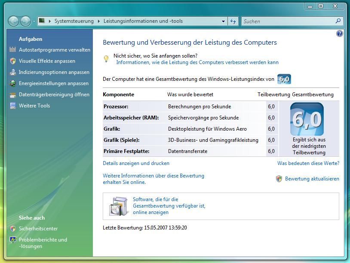Click Berechnungen pro Sekunde text
Screen dimensions: 350x263
point(200,107)
